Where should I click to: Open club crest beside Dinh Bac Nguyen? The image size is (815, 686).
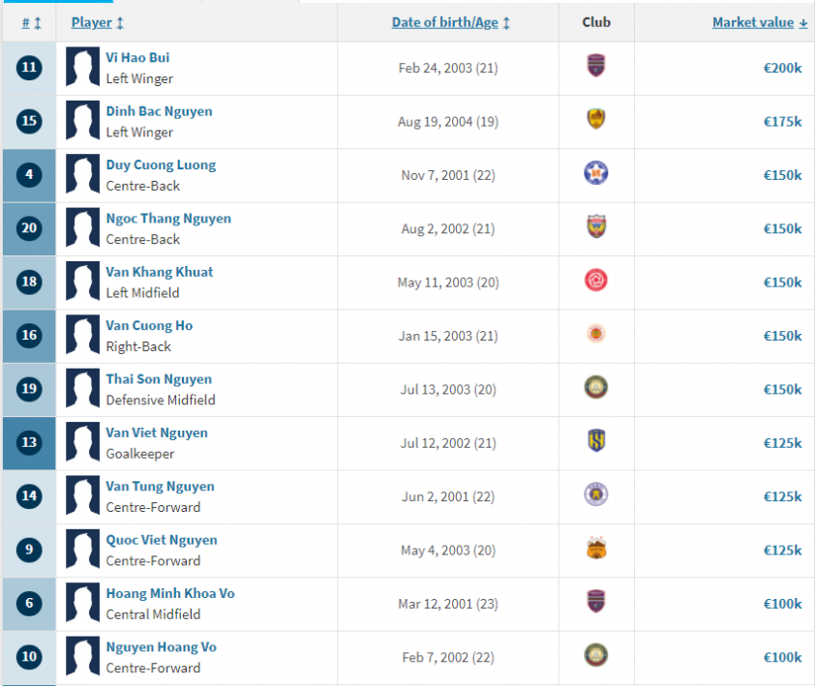[x=595, y=120]
